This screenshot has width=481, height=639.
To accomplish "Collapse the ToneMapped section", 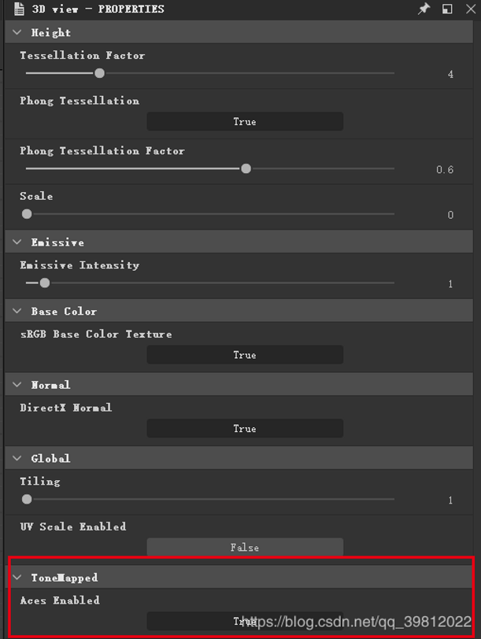I will coord(17,578).
